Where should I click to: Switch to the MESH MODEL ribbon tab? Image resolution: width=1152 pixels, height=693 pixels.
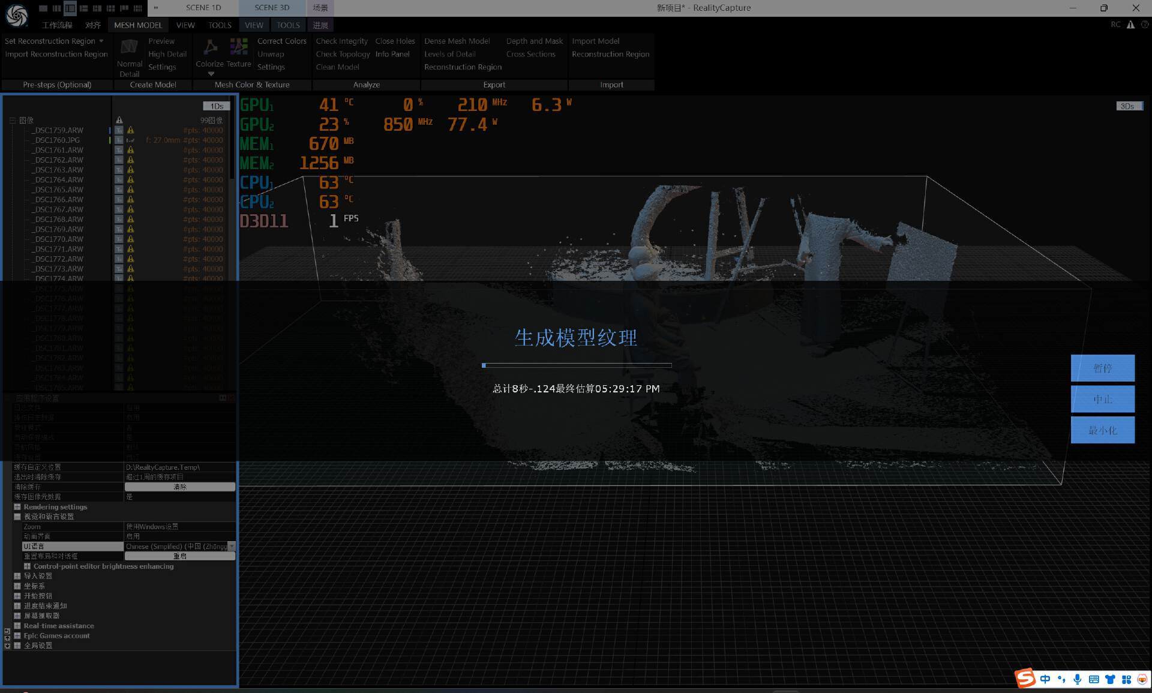tap(138, 25)
